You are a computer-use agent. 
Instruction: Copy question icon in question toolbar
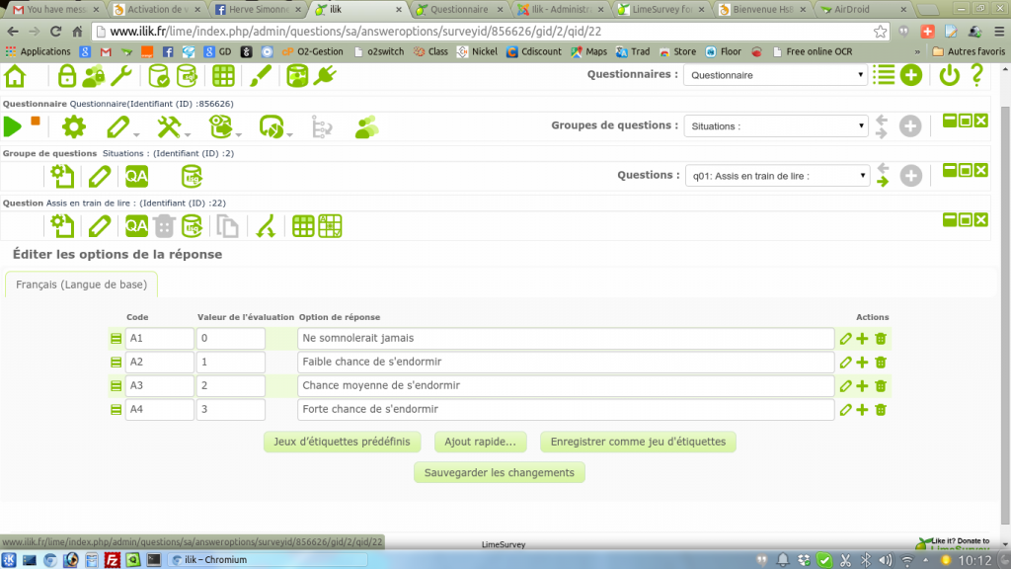[x=227, y=226]
